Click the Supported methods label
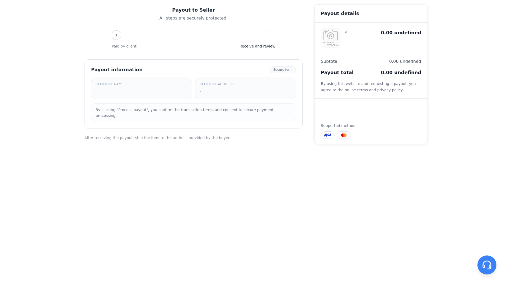Image resolution: width=507 pixels, height=285 pixels. coord(339,126)
